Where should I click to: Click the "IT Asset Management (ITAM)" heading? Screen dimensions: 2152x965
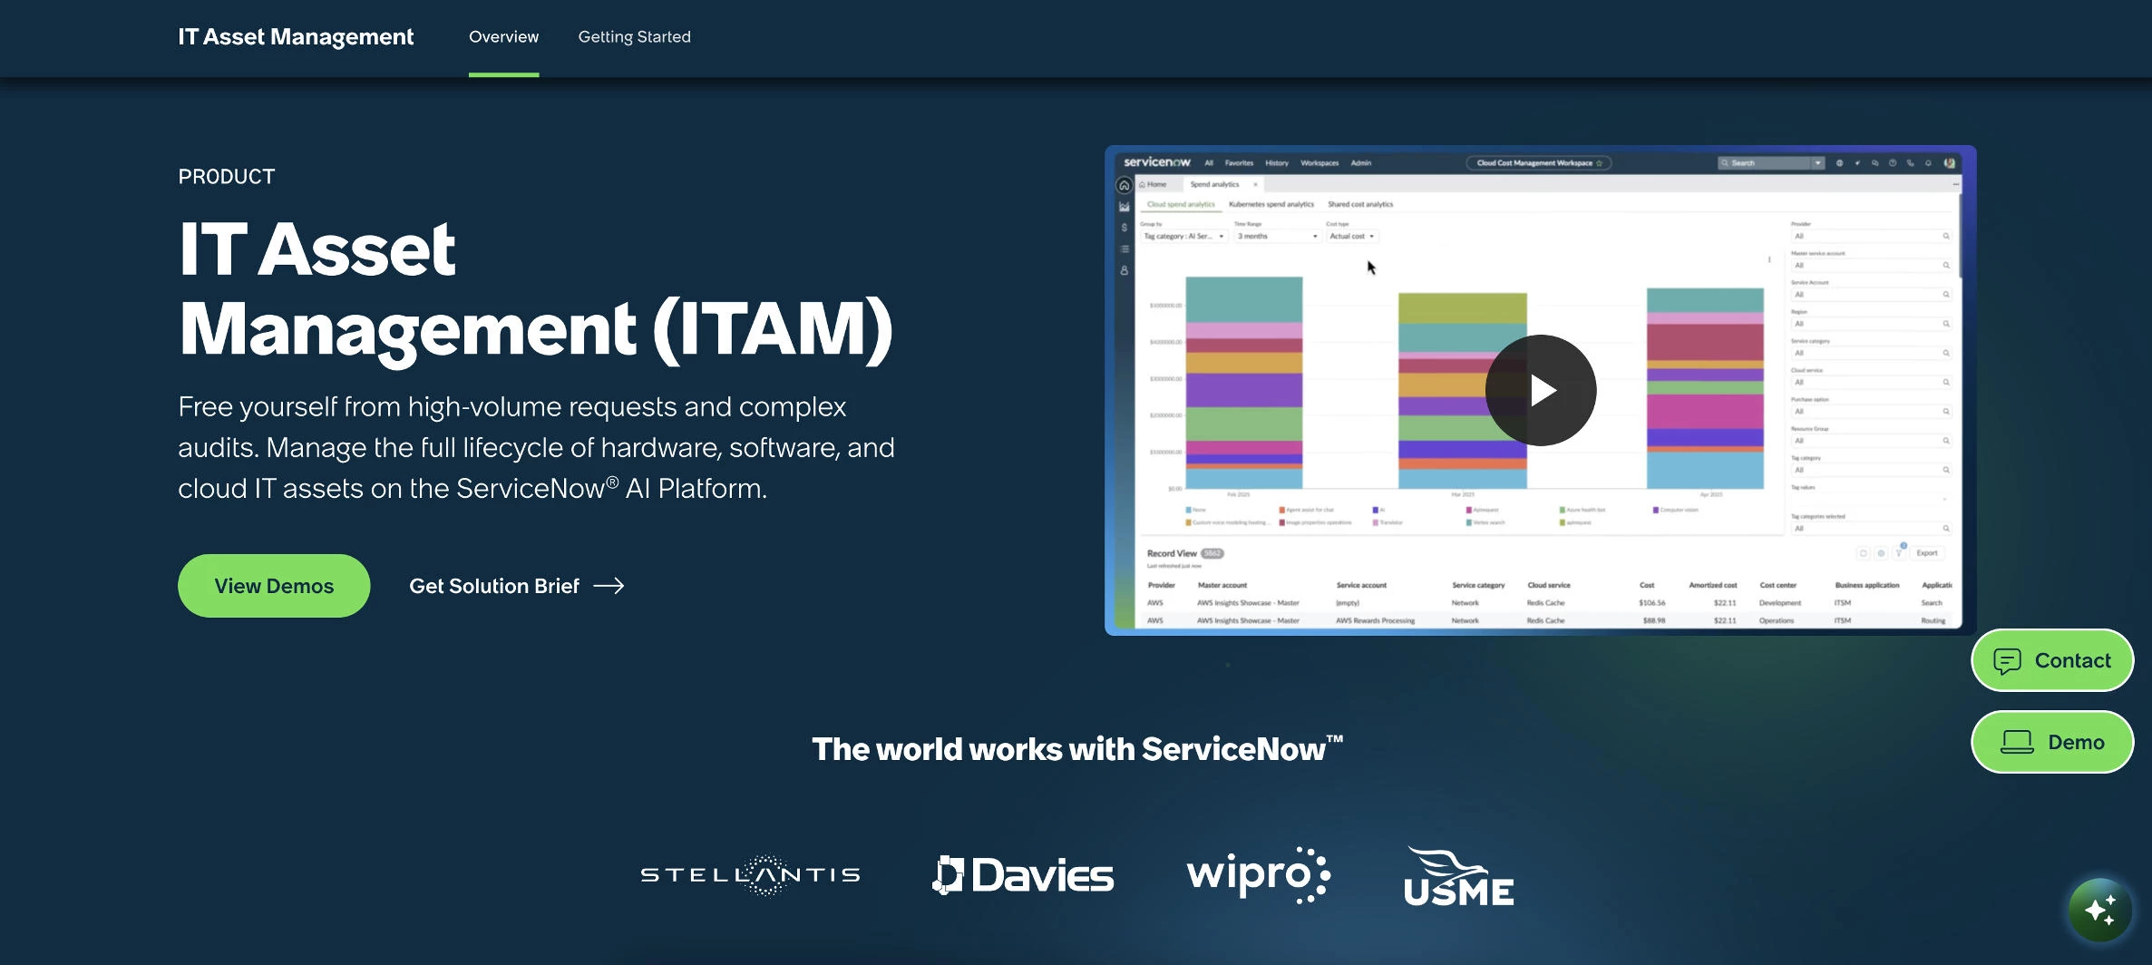[536, 288]
